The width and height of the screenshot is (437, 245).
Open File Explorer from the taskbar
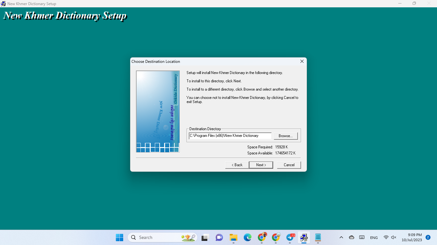[233, 237]
